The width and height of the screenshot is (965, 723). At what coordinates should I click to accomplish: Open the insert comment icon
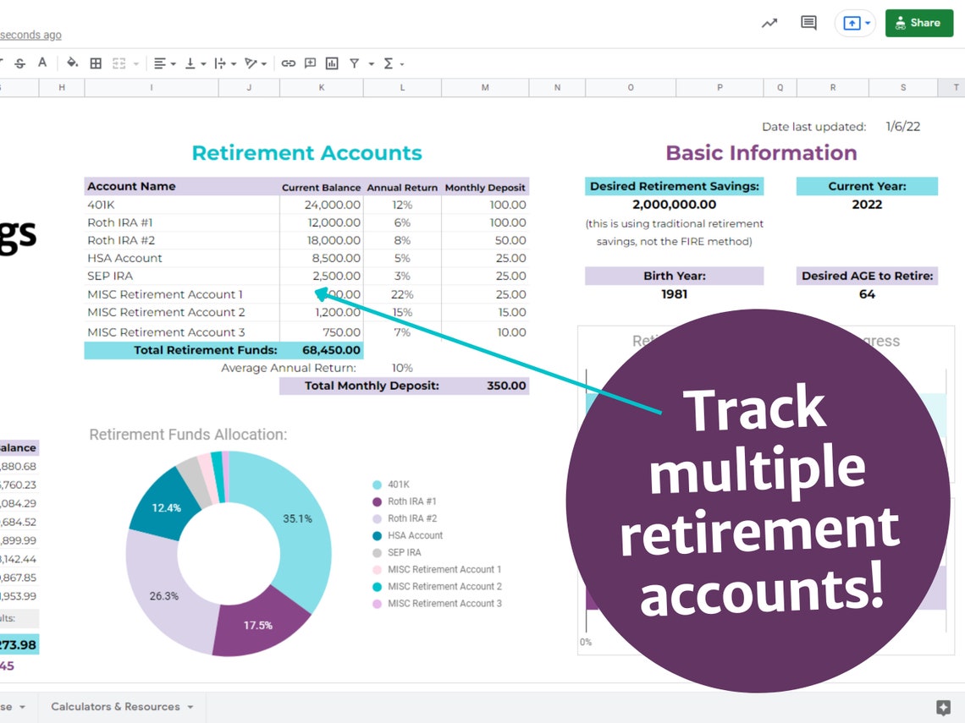coord(310,63)
